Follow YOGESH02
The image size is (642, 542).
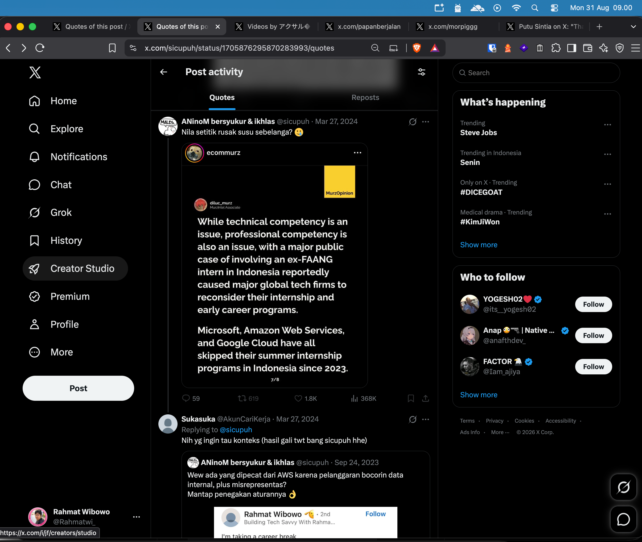tap(593, 304)
